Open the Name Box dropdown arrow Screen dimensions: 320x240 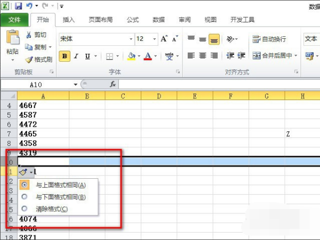coord(76,84)
